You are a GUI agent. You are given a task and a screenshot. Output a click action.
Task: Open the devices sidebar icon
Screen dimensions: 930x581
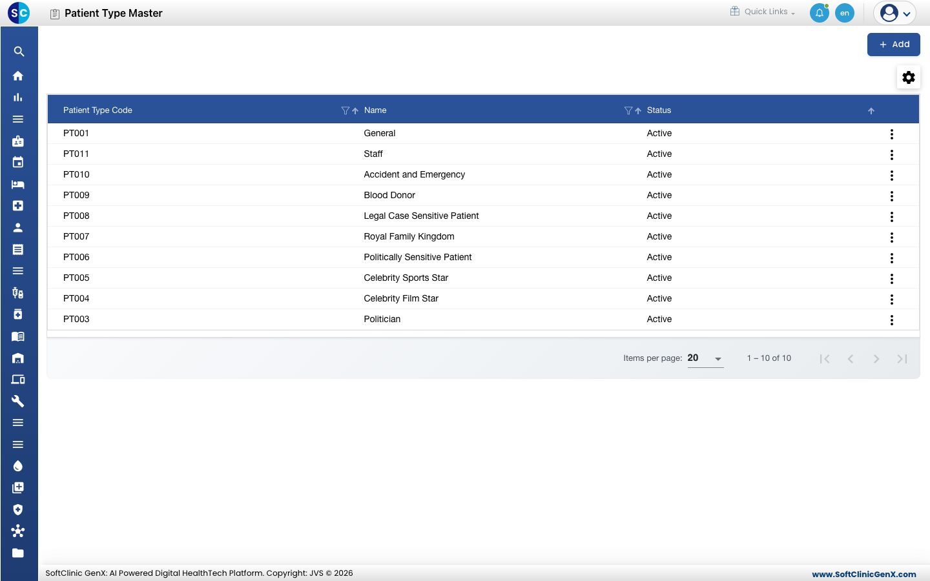pyautogui.click(x=18, y=380)
